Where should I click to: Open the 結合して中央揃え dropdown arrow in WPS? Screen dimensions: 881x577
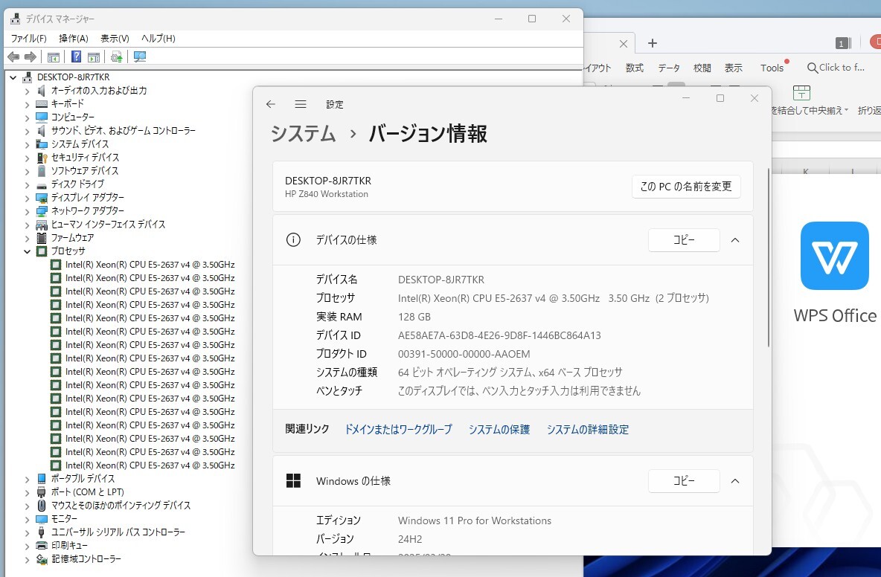point(846,110)
